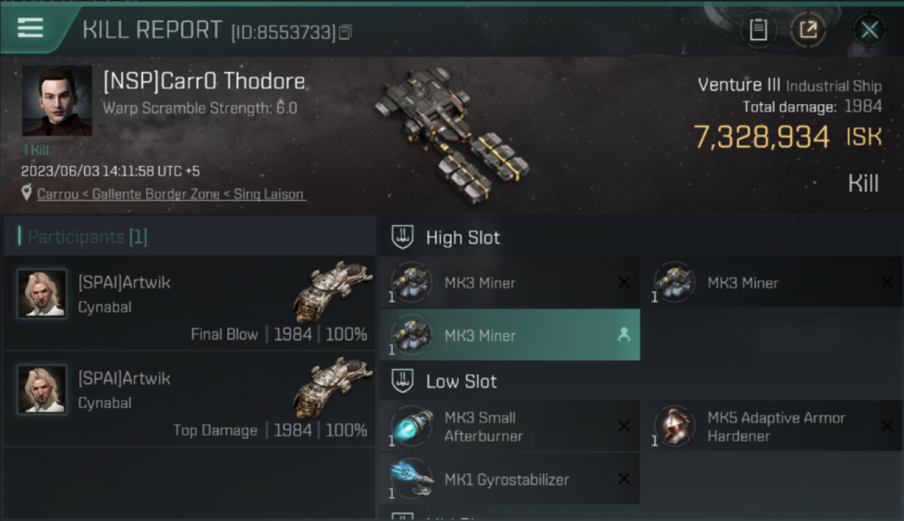
Task: Select Artwik Top Damage participant row
Action: 189,399
